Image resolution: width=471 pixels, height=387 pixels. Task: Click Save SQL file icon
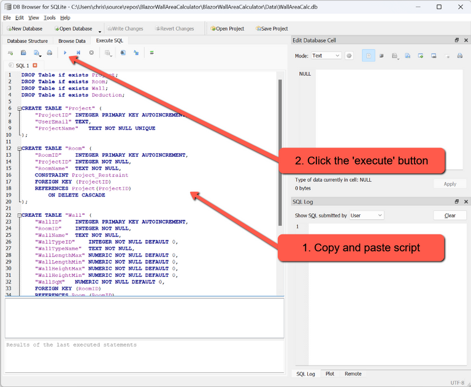[36, 53]
